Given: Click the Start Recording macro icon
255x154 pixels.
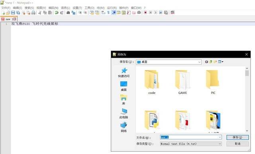Looking at the screenshot, I should pyautogui.click(x=145, y=12).
